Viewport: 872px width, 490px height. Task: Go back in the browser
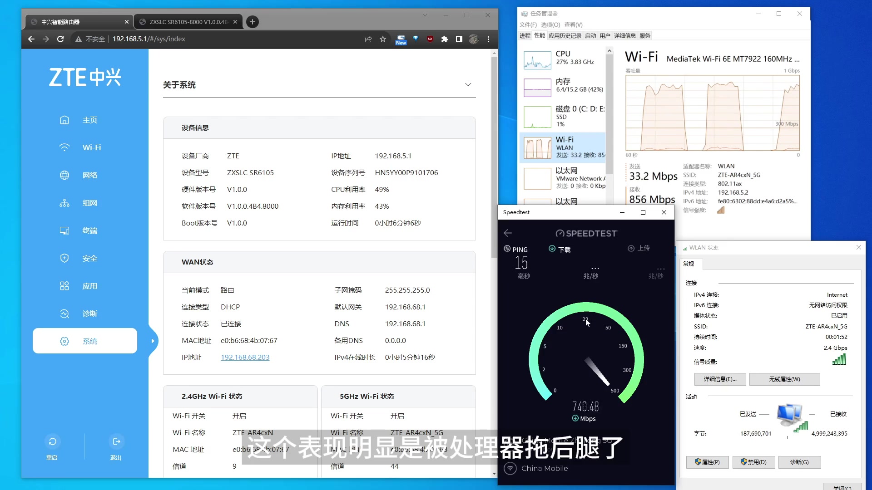[31, 39]
